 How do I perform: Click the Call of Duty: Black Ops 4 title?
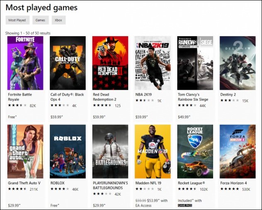pos(67,97)
